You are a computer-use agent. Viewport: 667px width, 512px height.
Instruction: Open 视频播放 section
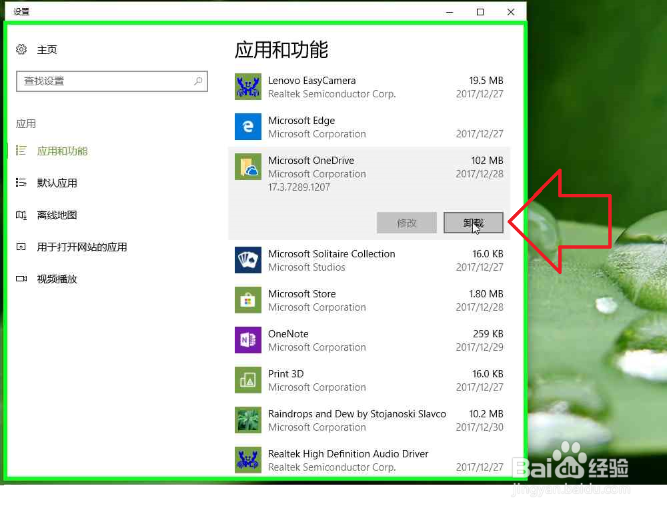pyautogui.click(x=57, y=279)
